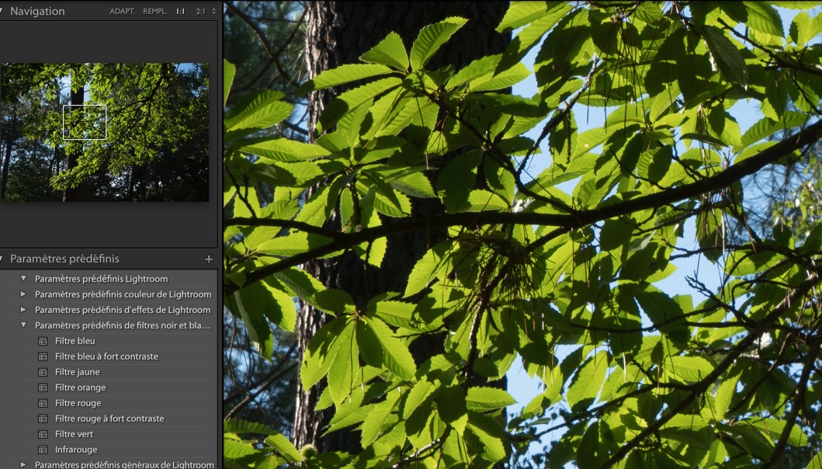Image resolution: width=822 pixels, height=469 pixels.
Task: Apply the 'Filtre rouge' preset
Action: click(x=78, y=403)
